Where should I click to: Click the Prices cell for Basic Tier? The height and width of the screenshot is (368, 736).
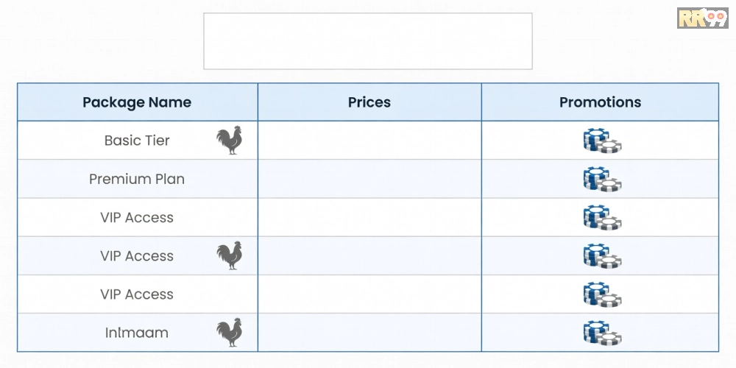pos(369,141)
